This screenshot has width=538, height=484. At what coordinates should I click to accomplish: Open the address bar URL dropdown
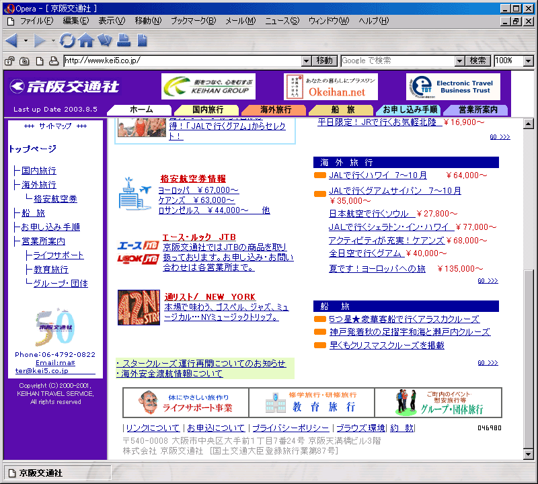(307, 61)
